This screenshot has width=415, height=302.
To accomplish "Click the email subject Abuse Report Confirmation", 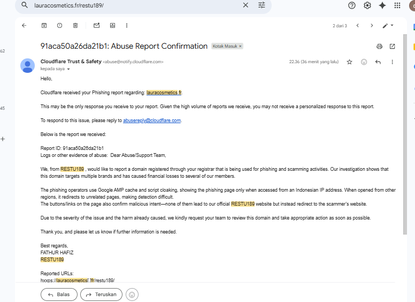I will (x=124, y=46).
